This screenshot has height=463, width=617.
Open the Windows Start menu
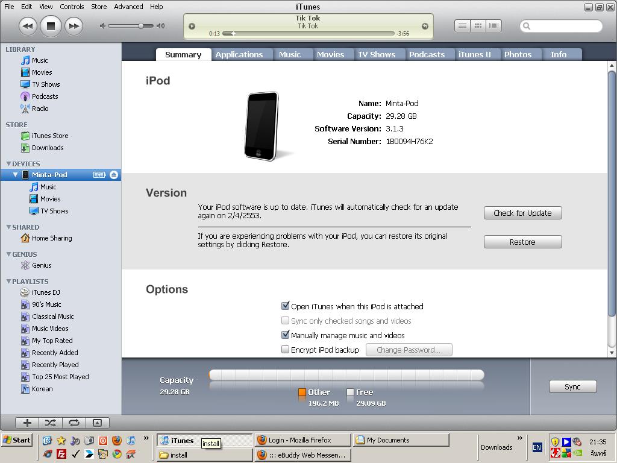pos(16,440)
